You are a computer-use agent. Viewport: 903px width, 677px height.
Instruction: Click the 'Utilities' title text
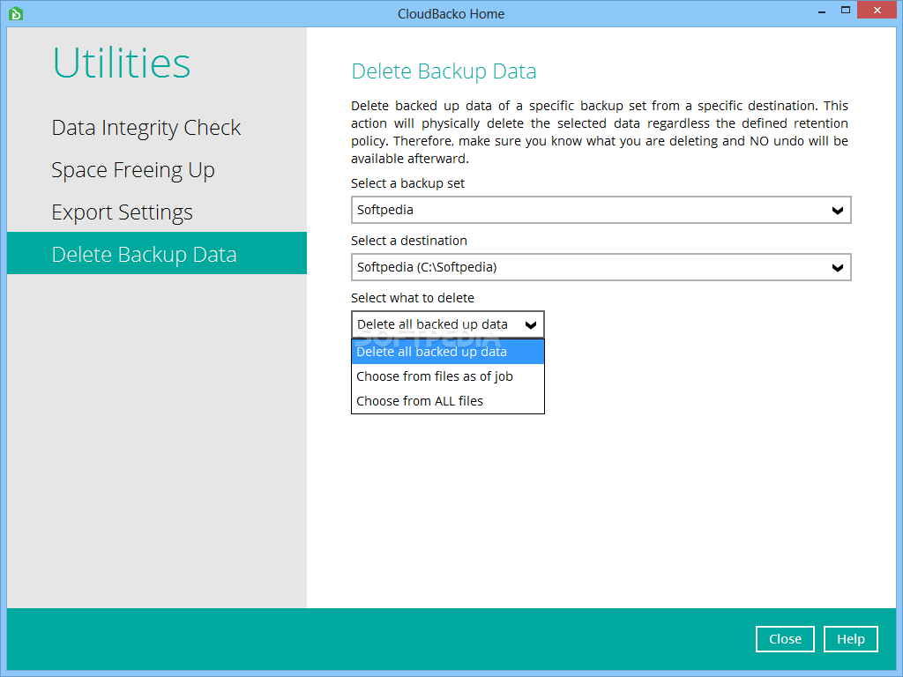(x=122, y=63)
